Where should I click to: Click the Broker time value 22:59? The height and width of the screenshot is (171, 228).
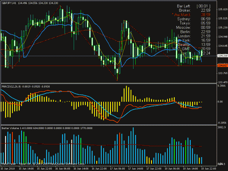pyautogui.click(x=206, y=10)
